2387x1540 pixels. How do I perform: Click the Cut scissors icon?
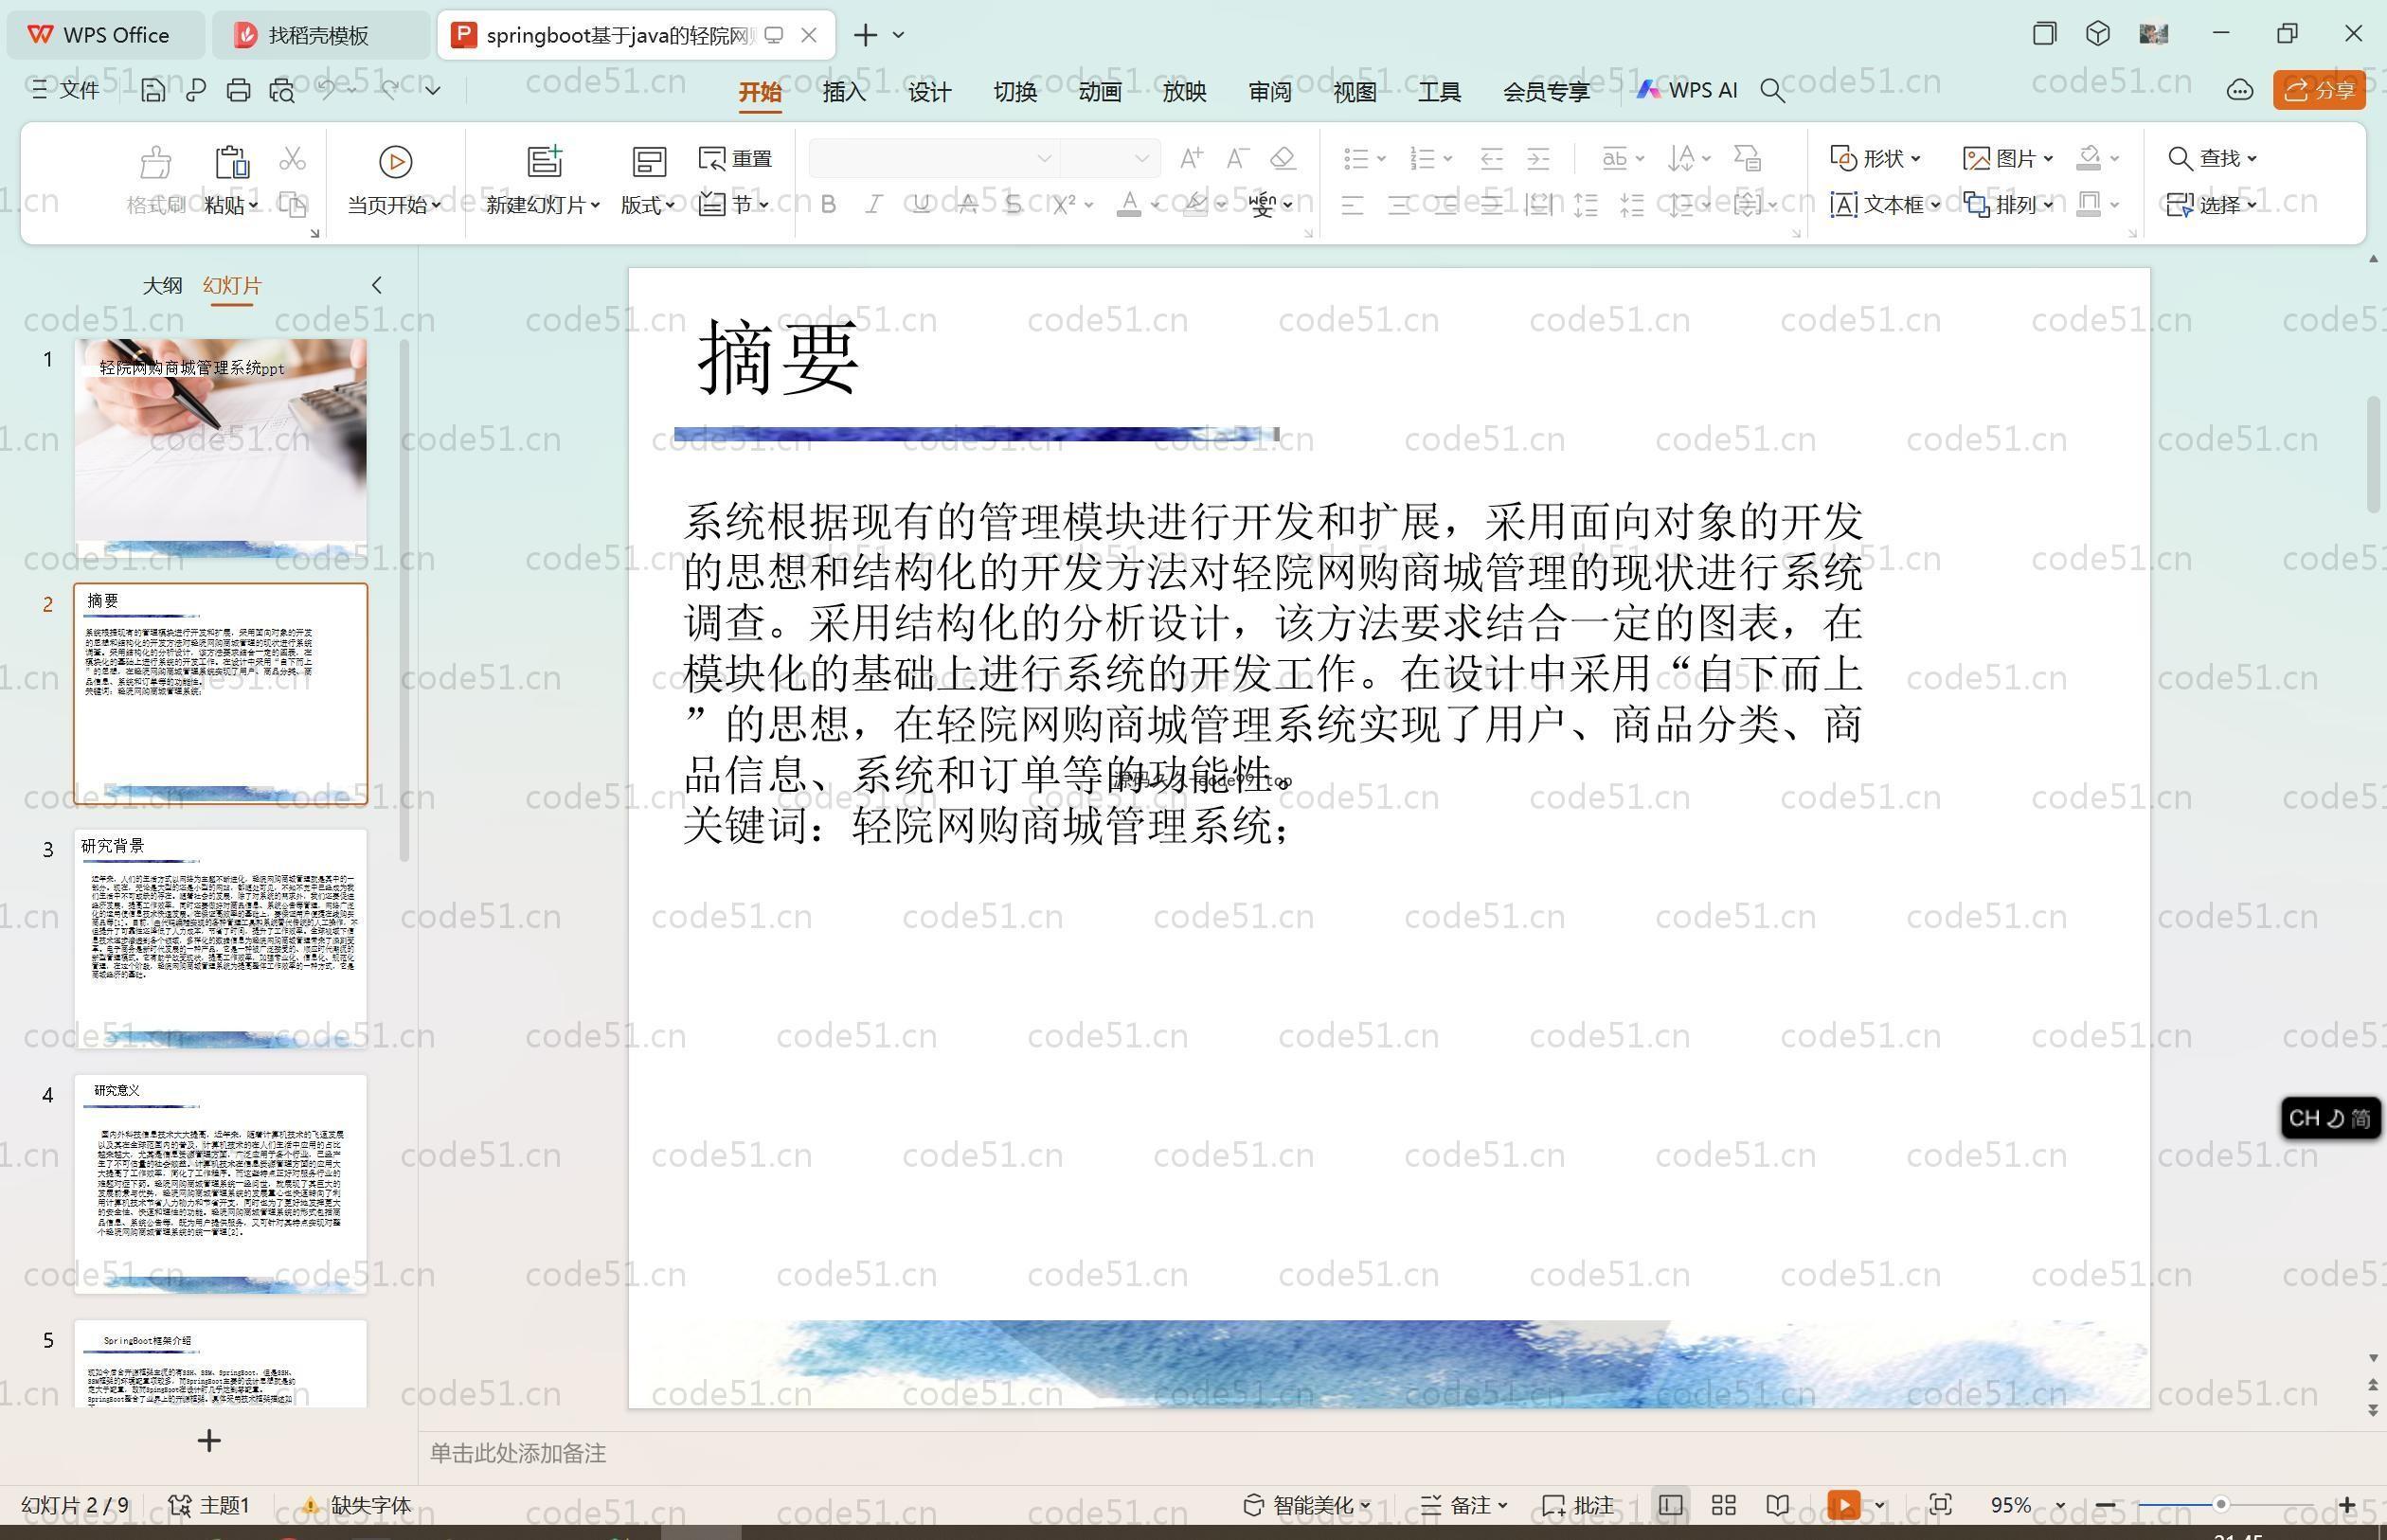coord(292,158)
